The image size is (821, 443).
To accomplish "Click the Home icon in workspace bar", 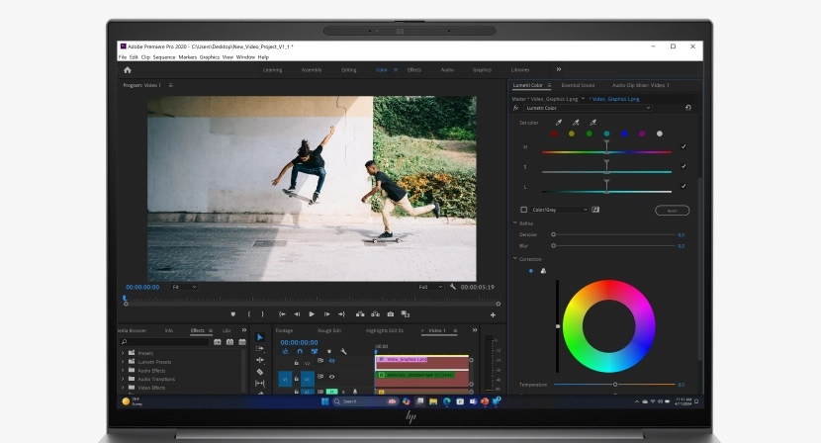I will pos(127,70).
